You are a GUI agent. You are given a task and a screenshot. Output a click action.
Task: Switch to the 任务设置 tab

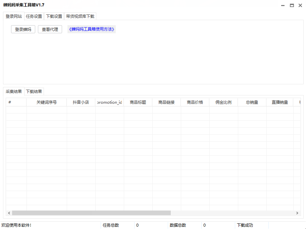(x=34, y=16)
